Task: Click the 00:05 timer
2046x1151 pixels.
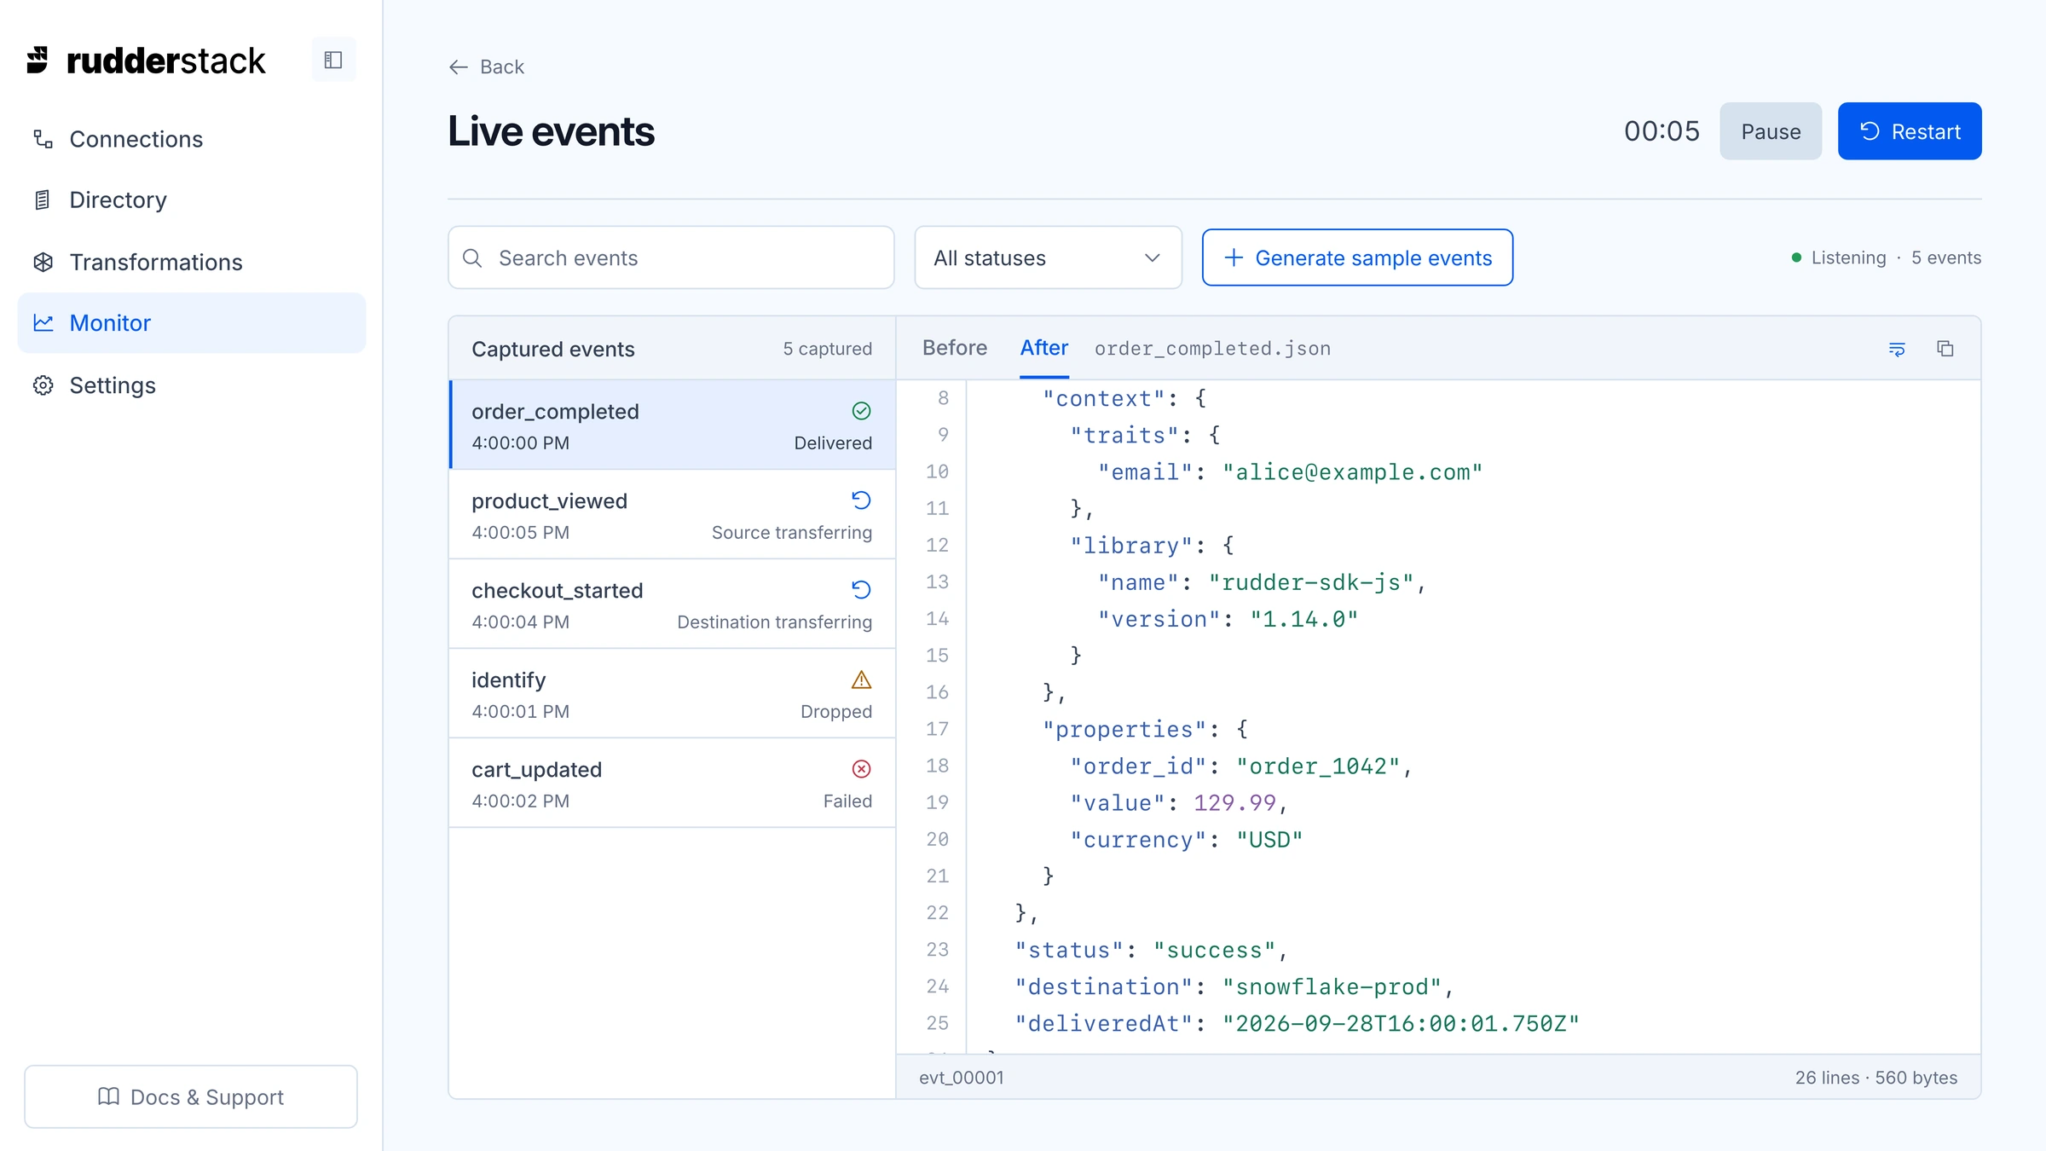Action: (1662, 131)
